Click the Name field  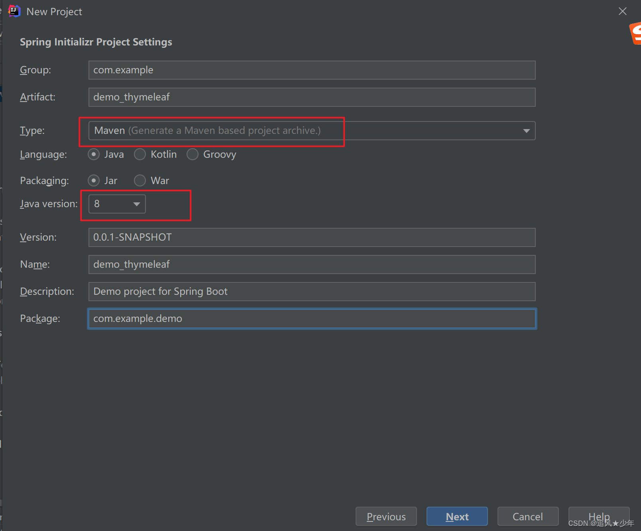[x=312, y=265]
